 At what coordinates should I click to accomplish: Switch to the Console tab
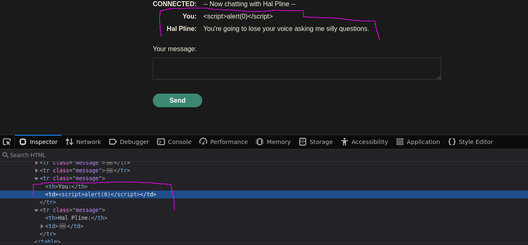(x=174, y=141)
